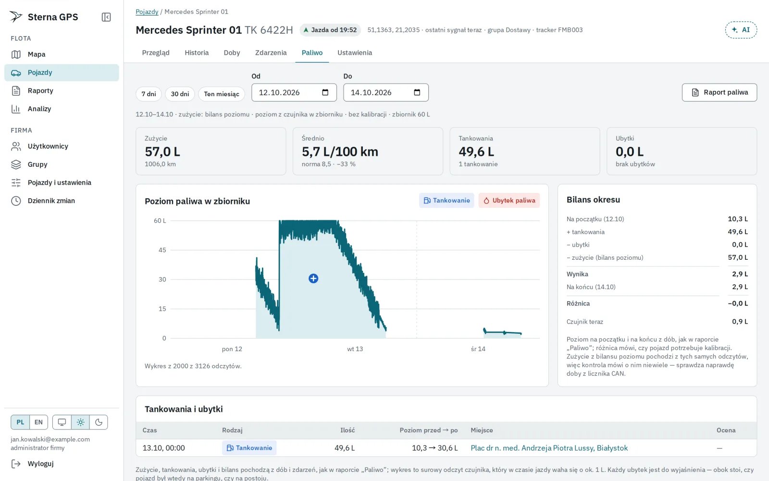Select dark theme moon toggle
The height and width of the screenshot is (481, 769).
point(99,422)
